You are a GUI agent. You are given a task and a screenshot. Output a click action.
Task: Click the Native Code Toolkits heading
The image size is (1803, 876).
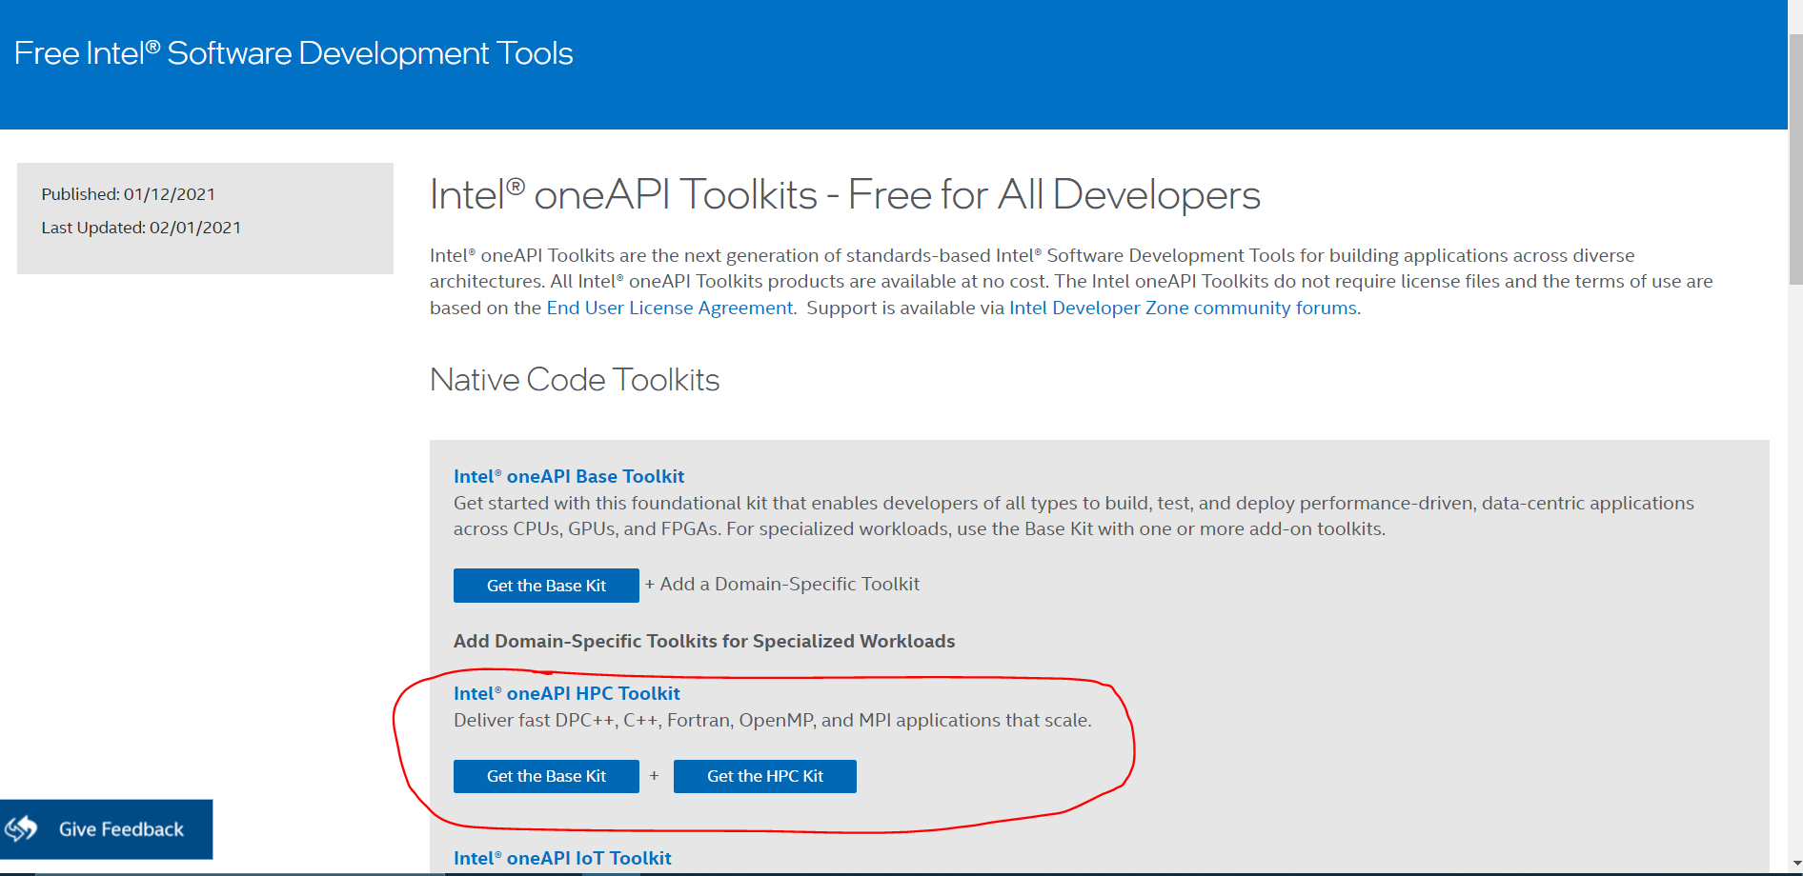click(x=575, y=380)
